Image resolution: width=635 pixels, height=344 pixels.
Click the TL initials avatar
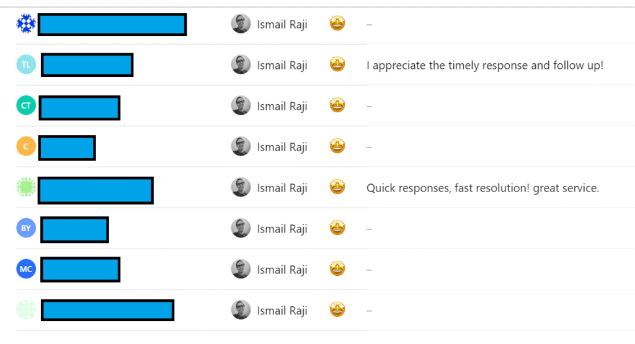click(26, 64)
